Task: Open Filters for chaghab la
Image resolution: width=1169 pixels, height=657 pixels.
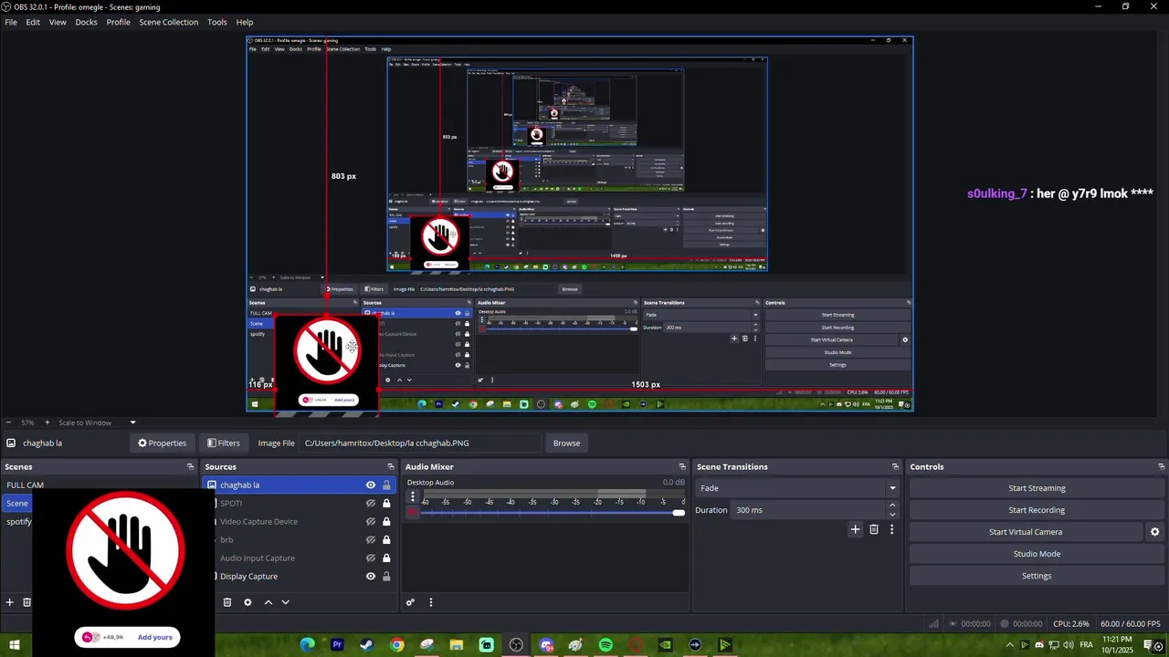Action: pos(223,443)
